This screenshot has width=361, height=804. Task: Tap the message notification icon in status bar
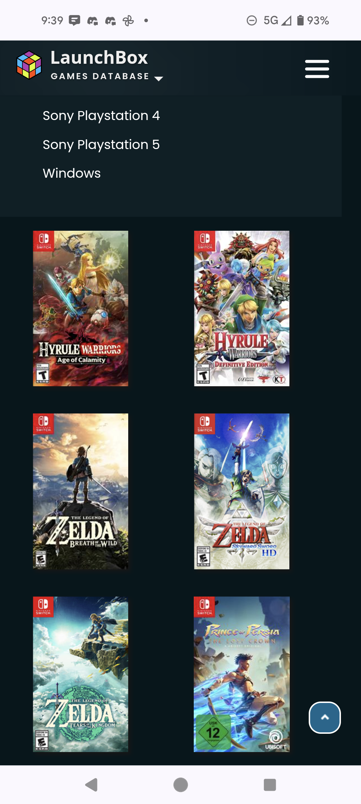(x=74, y=21)
